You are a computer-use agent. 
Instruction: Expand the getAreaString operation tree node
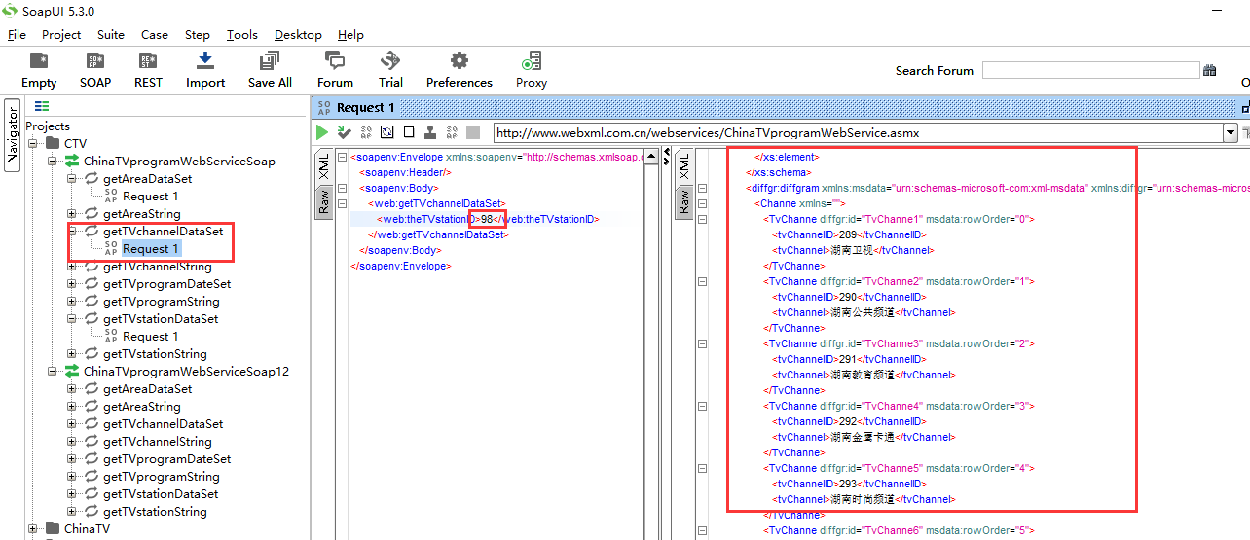[x=72, y=214]
